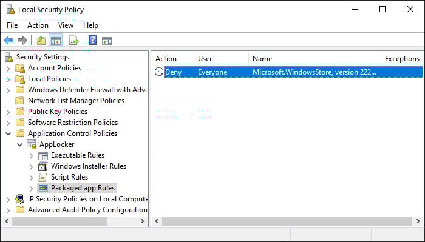This screenshot has width=425, height=242.
Task: Click the Account Policies folder icon
Action: coord(20,68)
